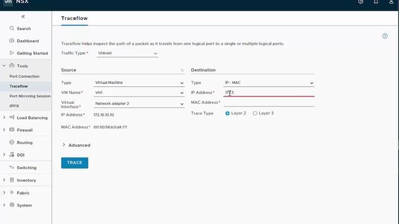Click the Fabric diamond icon
The image size is (399, 224).
12,192
